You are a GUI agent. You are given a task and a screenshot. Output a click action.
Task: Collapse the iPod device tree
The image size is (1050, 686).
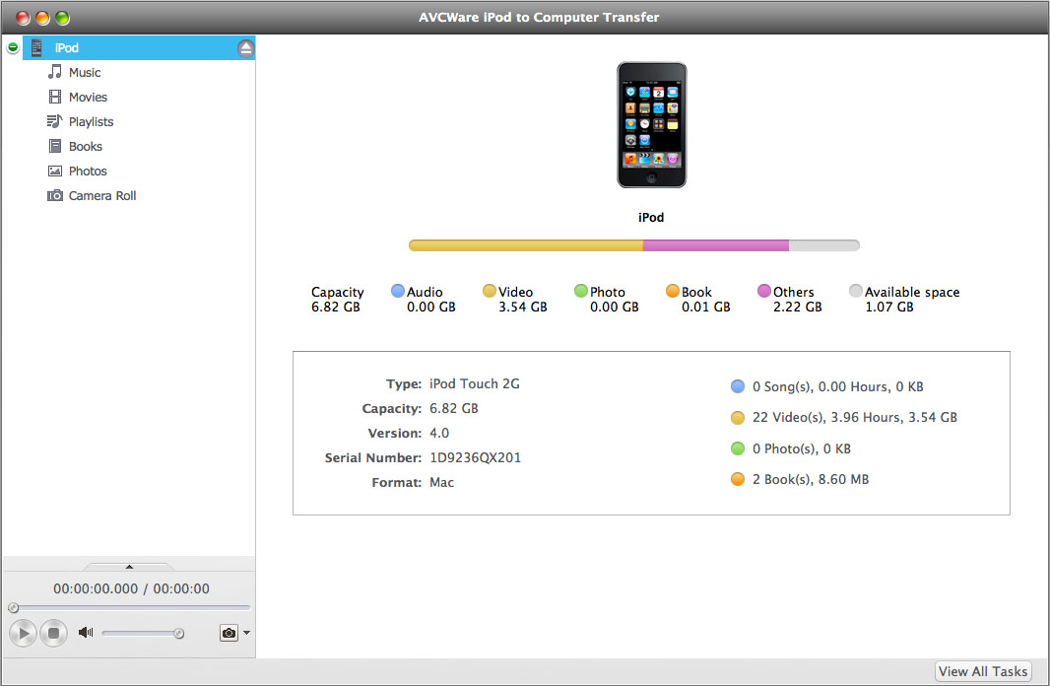13,47
